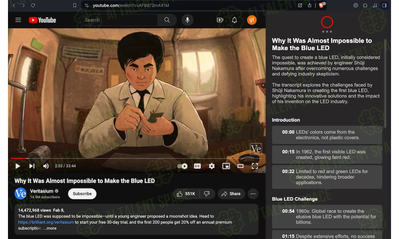Toggle theater mode

[x=241, y=166]
